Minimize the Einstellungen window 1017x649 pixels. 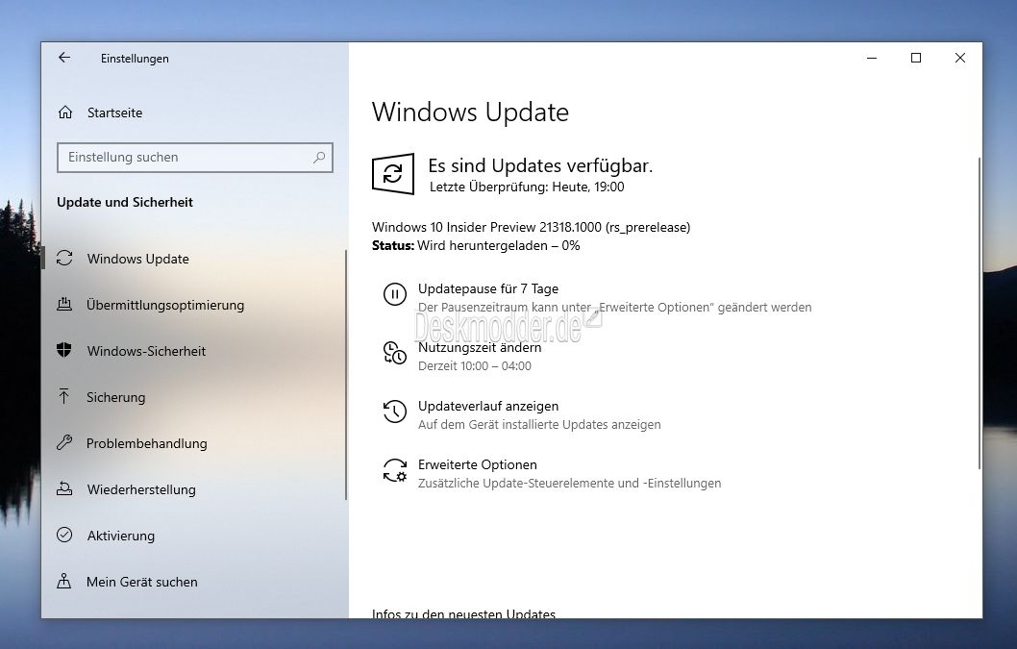click(x=872, y=58)
